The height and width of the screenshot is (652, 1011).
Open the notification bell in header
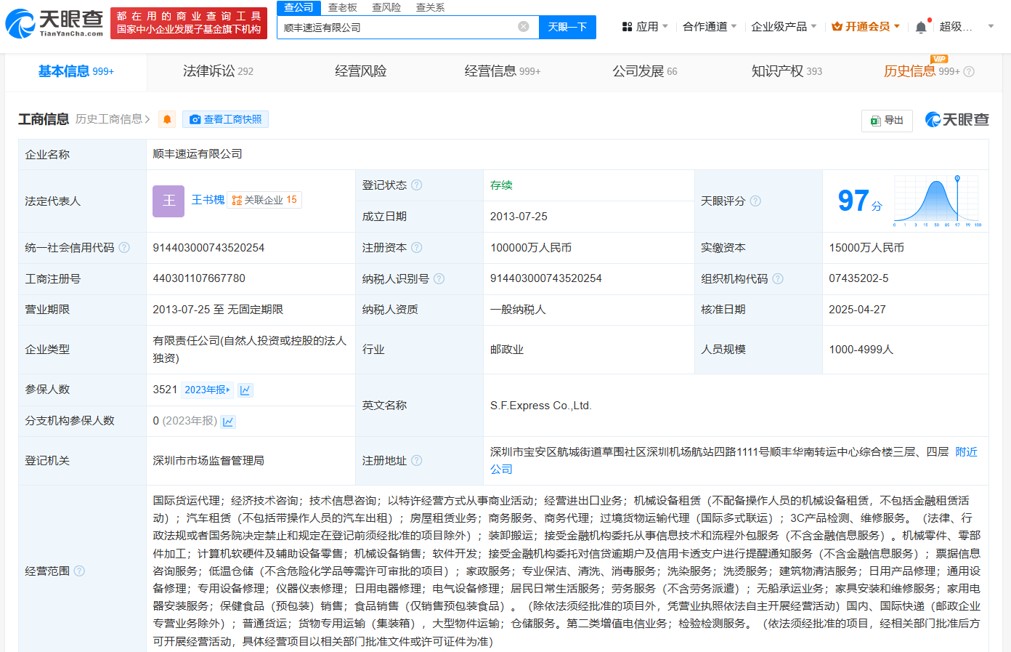click(x=920, y=27)
